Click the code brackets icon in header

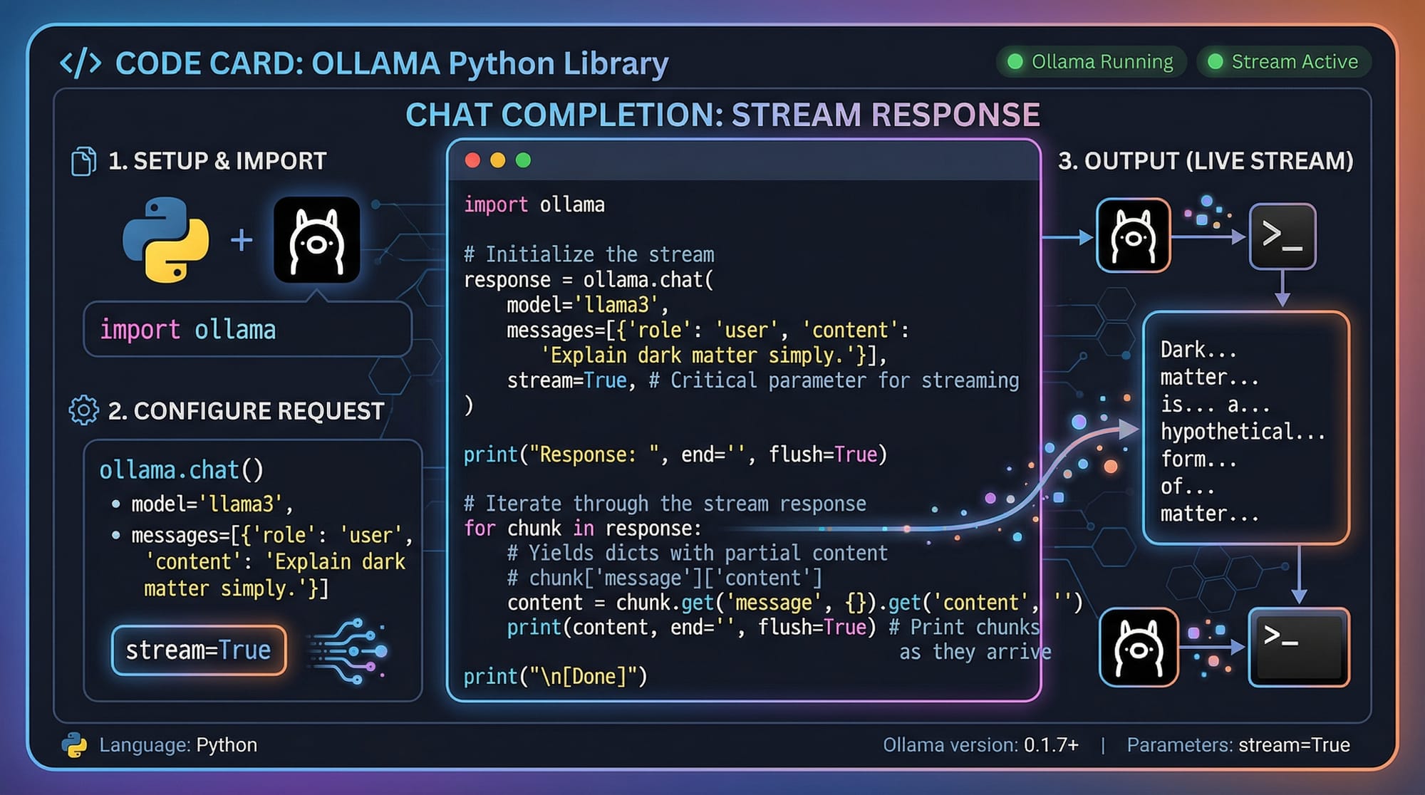pos(80,63)
